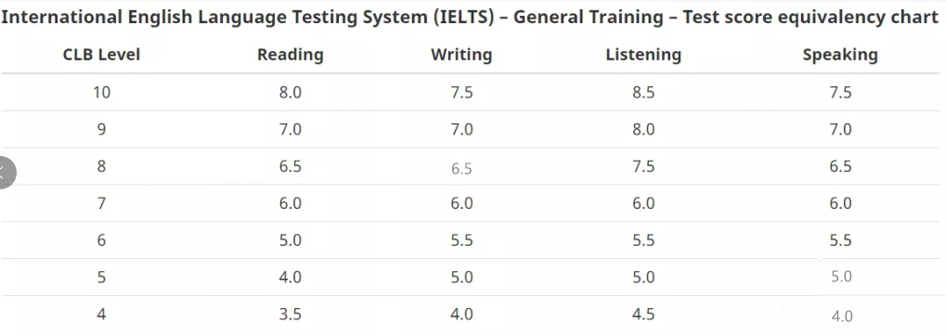
Task: Click CLB Level 8 cell
Action: tap(101, 166)
